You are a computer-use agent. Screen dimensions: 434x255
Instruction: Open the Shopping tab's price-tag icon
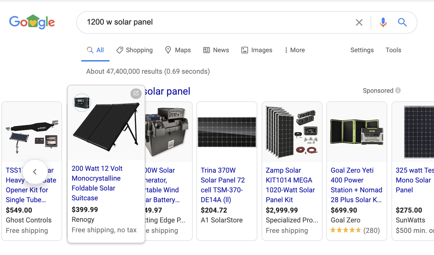(x=119, y=50)
